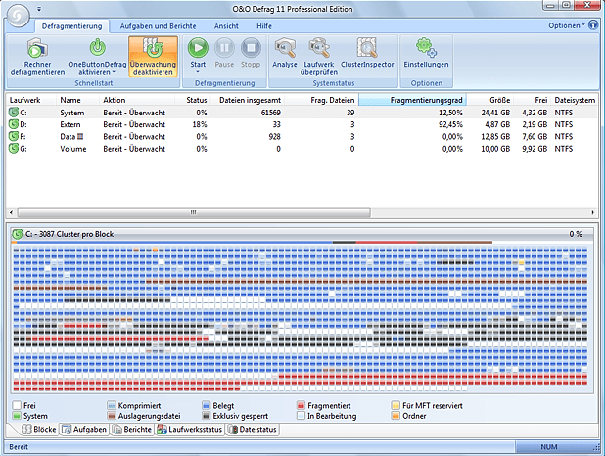Click the NUM indicator in status bar
The height and width of the screenshot is (456, 605).
coord(548,447)
